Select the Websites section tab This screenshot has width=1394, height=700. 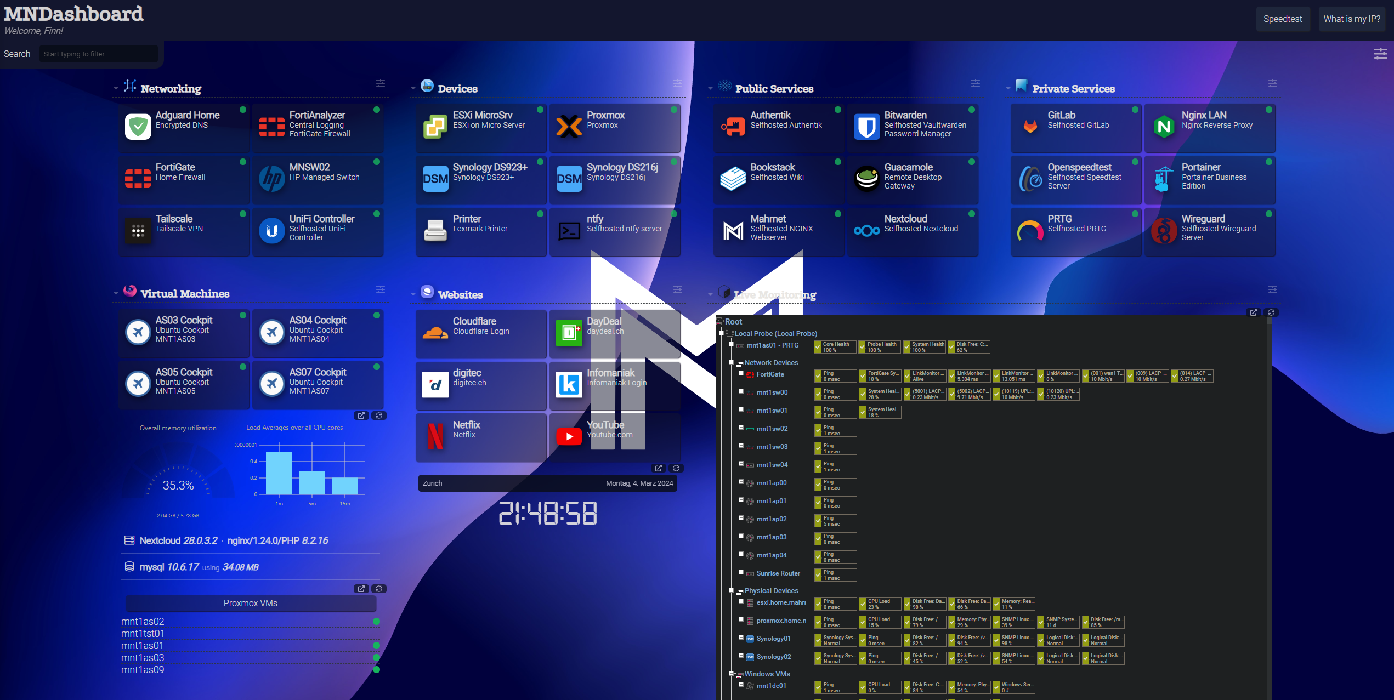coord(461,294)
